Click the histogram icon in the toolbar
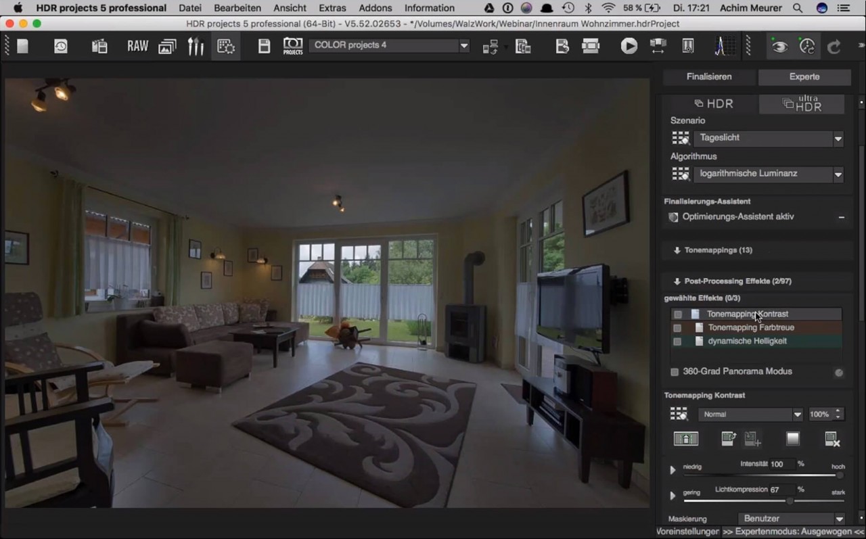This screenshot has width=866, height=539. coord(724,46)
